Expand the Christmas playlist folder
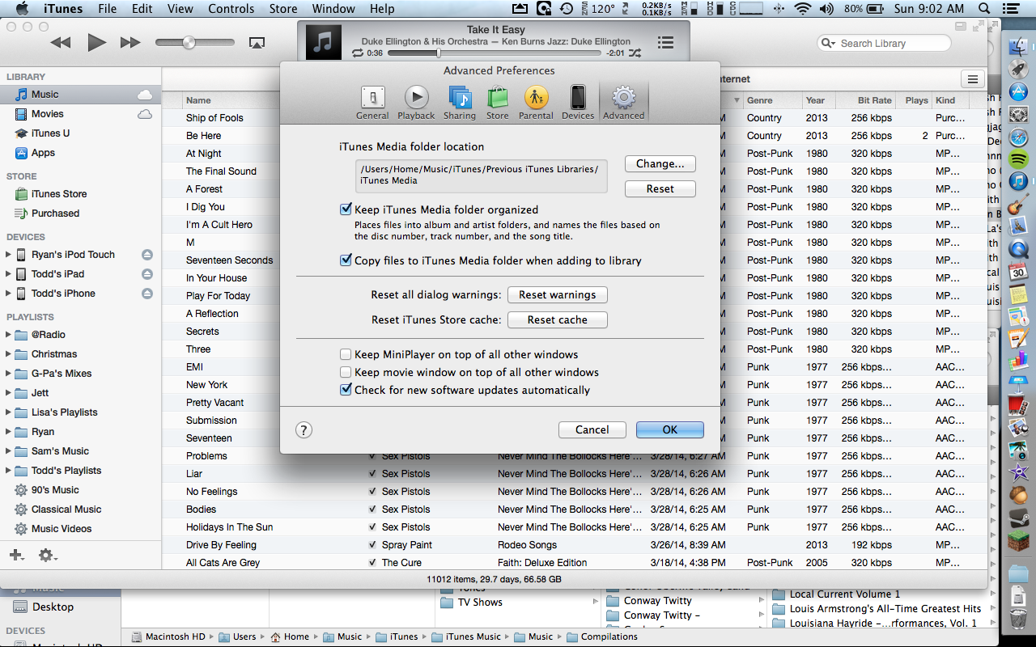Viewport: 1036px width, 647px height. pos(8,354)
